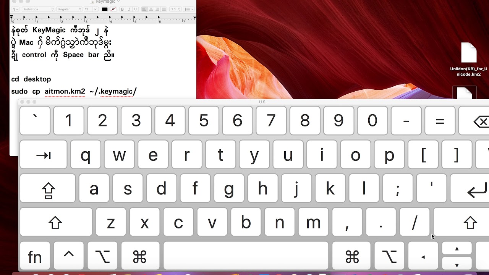Image resolution: width=489 pixels, height=275 pixels.
Task: Toggle underline formatting in TextEdit
Action: click(135, 9)
